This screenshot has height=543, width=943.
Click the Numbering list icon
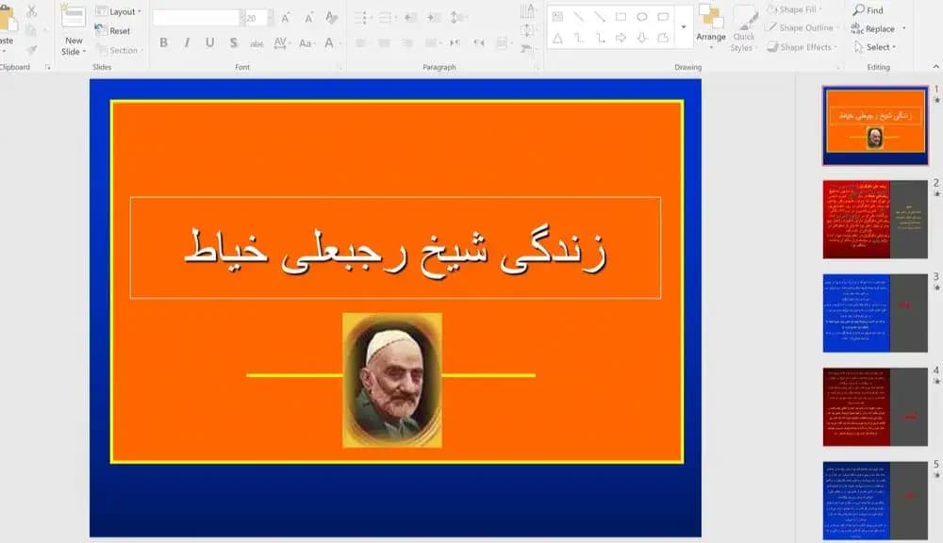[387, 18]
